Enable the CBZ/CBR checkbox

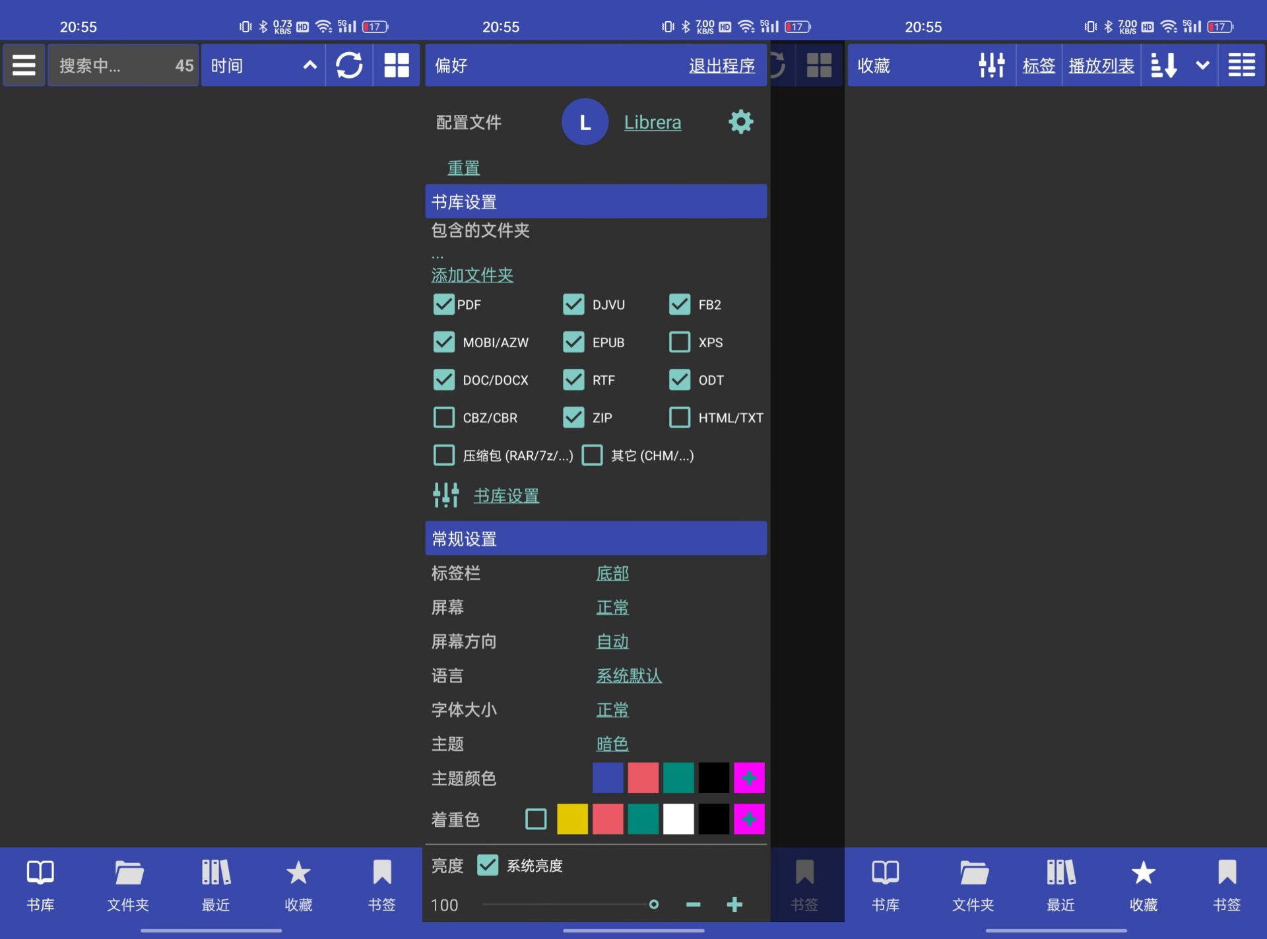[443, 417]
